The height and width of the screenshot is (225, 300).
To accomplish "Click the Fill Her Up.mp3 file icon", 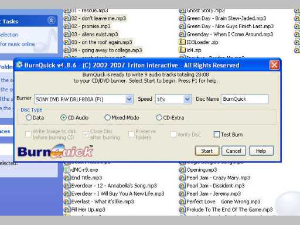I will point(67,210).
